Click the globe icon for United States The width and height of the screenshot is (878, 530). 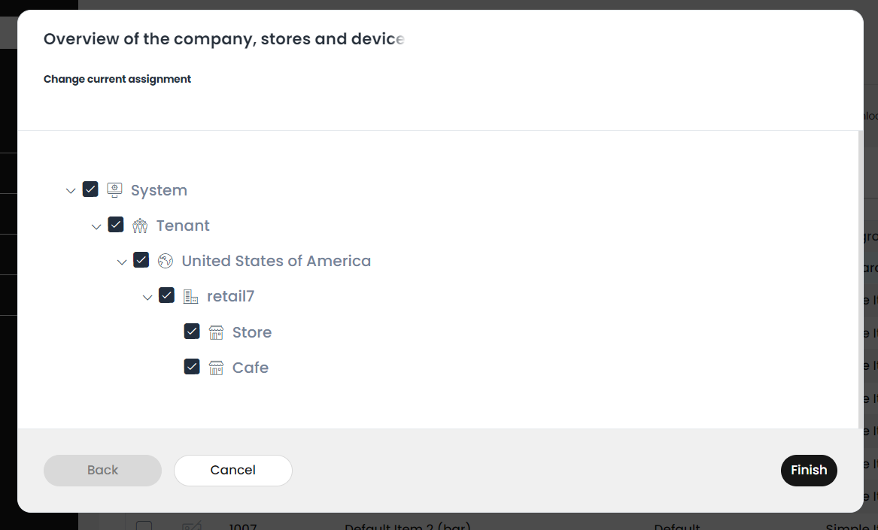click(x=166, y=261)
